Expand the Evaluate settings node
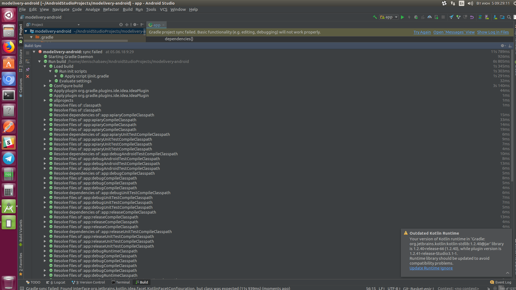516x290 pixels. click(50, 81)
